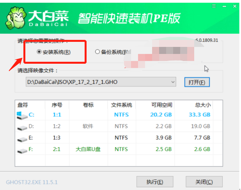Image resolution: width=241 pixels, height=190 pixels.
Task: Select the C: Windows drive icon
Action: (x=22, y=116)
